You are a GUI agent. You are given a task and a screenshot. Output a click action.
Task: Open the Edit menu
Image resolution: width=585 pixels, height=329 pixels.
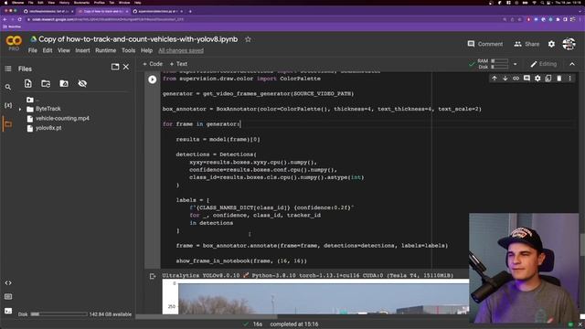pyautogui.click(x=48, y=50)
